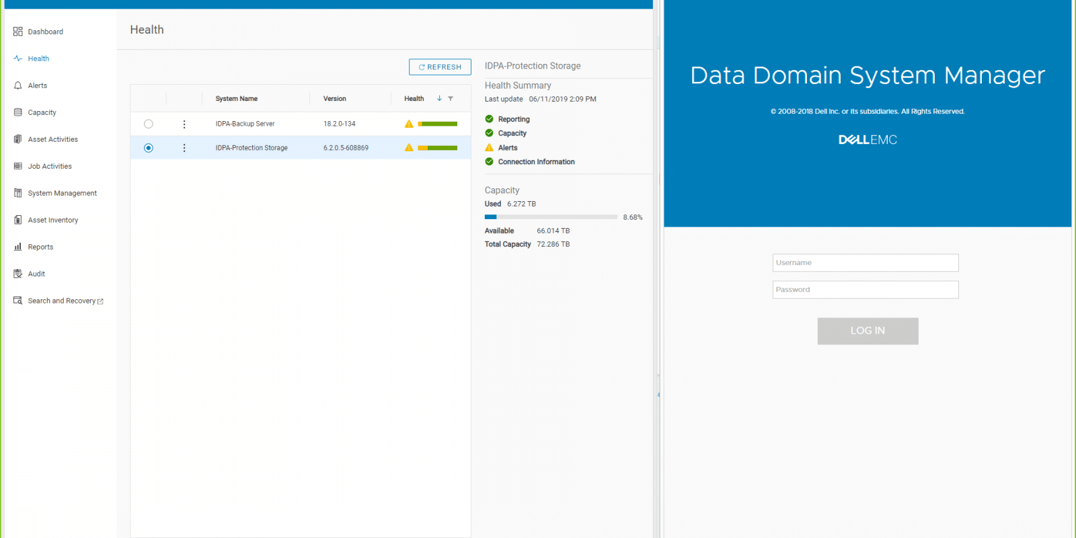Click the Version column header

335,99
